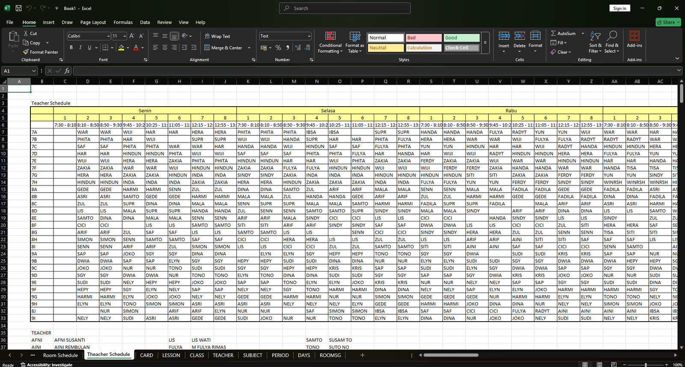This screenshot has height=367, width=685.
Task: Toggle Align Right
Action: [174, 48]
